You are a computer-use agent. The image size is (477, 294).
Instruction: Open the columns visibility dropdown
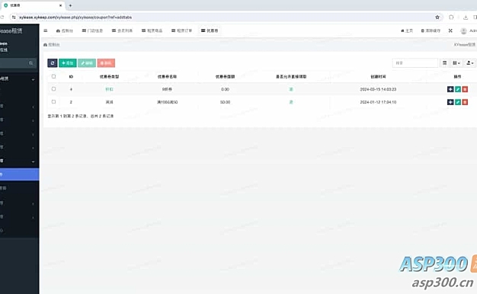[x=456, y=63]
